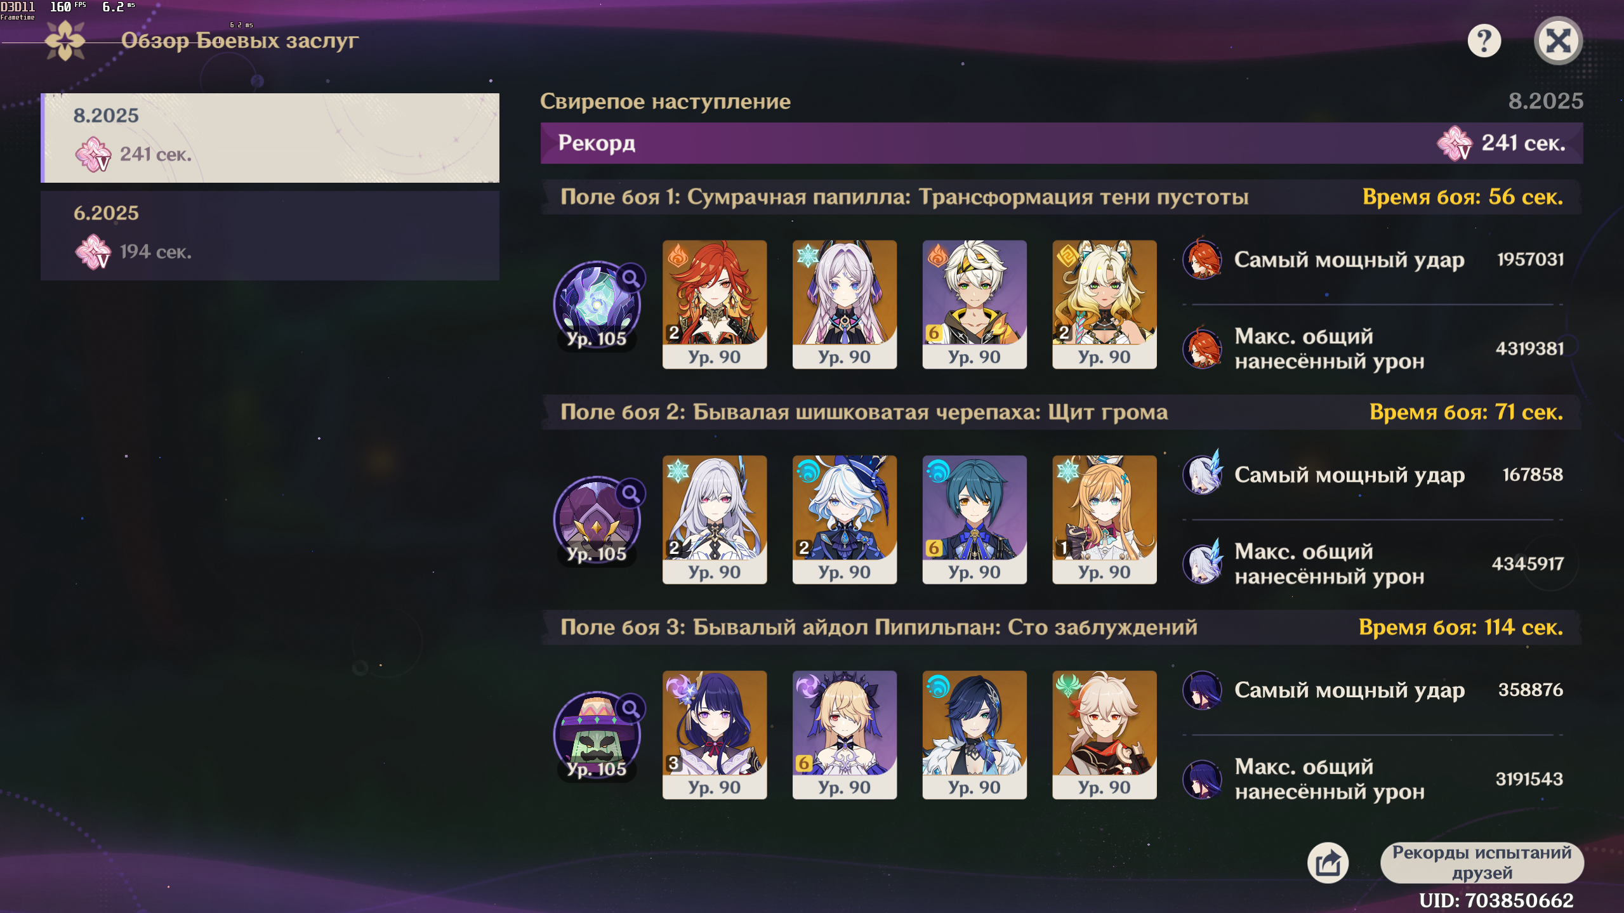
Task: Select purple-haired Electro character in Battlefield 3
Action: 715,735
